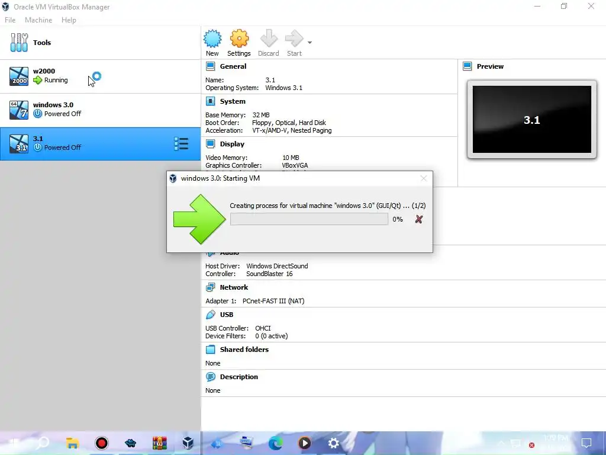Click the New virtual machine toolbar icon
The height and width of the screenshot is (455, 606).
pyautogui.click(x=212, y=39)
